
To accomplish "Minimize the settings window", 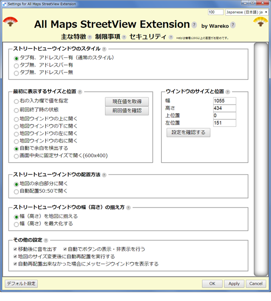I will point(245,3).
